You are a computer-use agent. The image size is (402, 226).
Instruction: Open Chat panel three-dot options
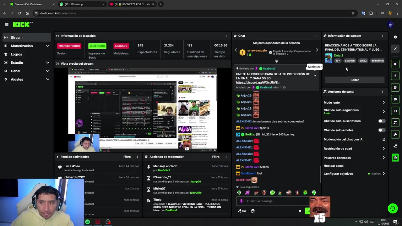(316, 36)
